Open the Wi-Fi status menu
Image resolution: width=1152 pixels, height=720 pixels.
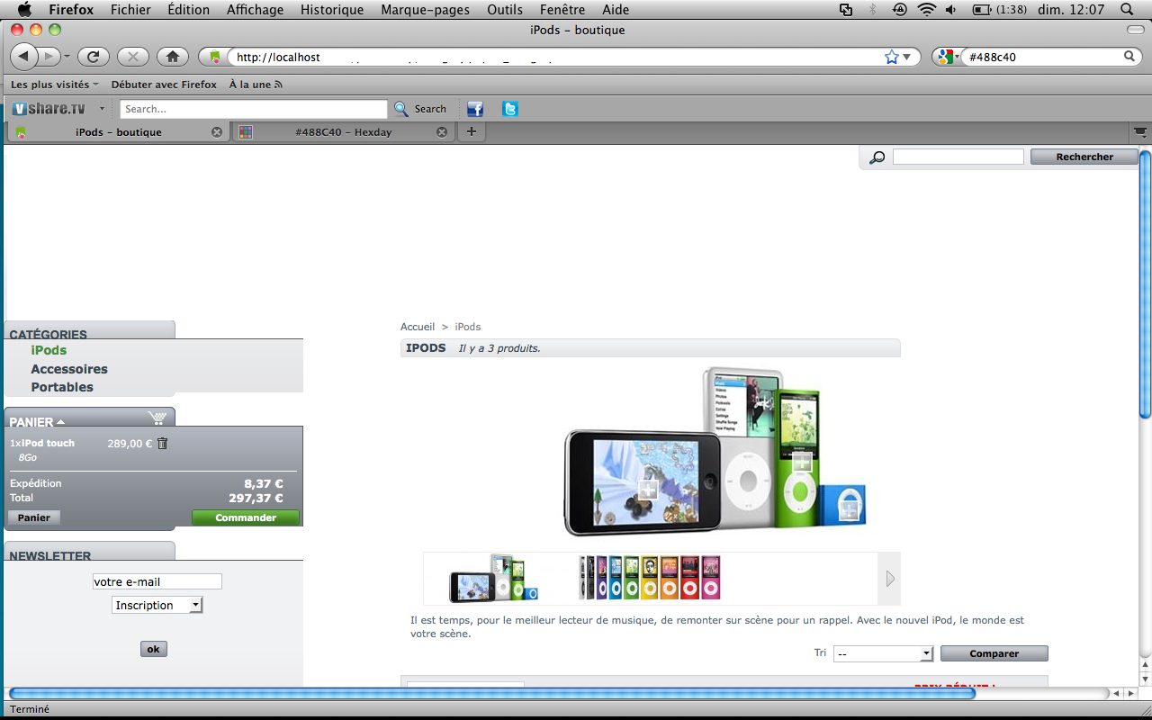926,10
